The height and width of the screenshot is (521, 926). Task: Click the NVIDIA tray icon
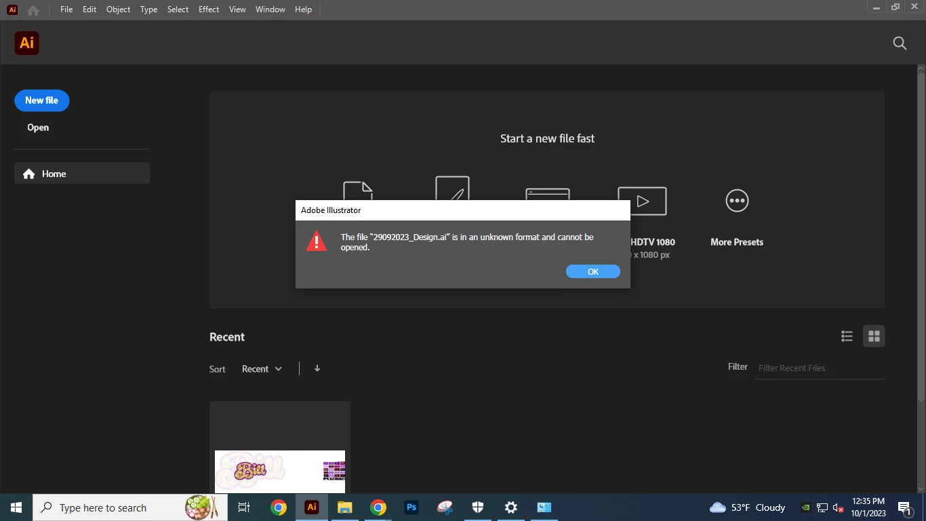pyautogui.click(x=805, y=507)
